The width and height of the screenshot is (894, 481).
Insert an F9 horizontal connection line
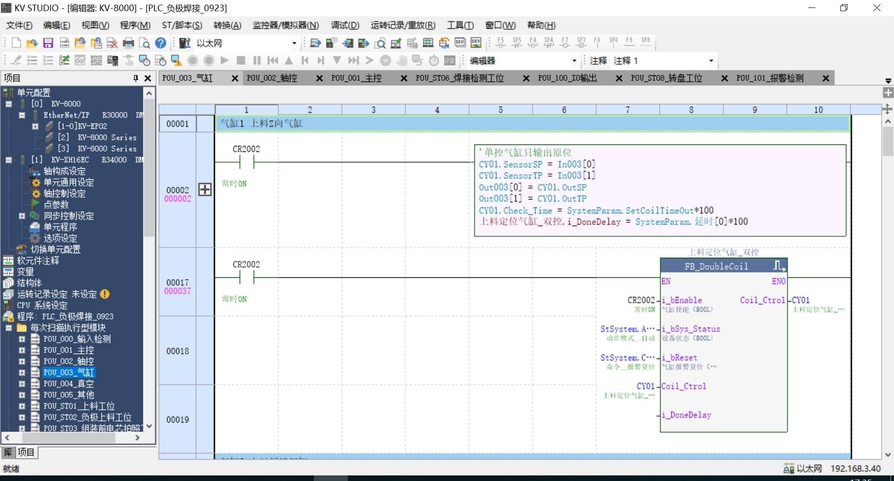(630, 43)
